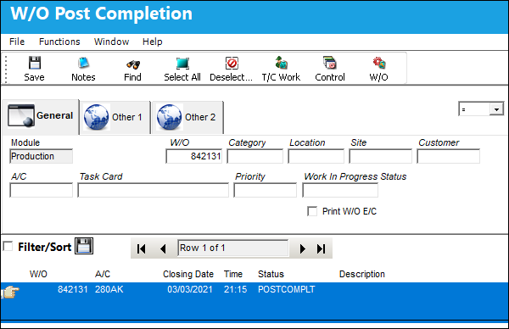Go to last row navigation arrow
The height and width of the screenshot is (329, 509).
click(x=321, y=248)
